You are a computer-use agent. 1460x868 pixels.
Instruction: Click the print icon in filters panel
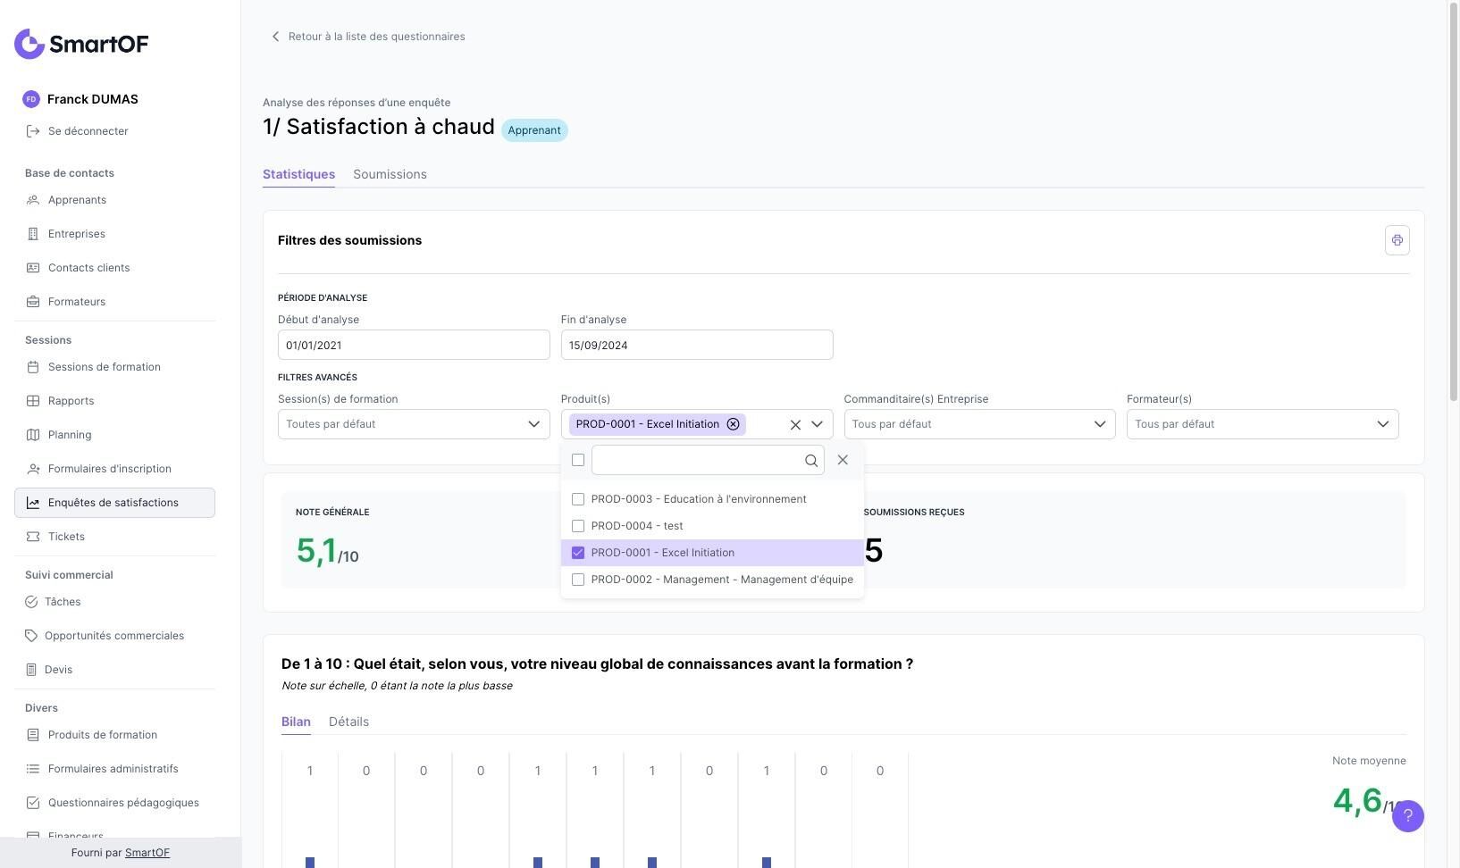(x=1397, y=240)
